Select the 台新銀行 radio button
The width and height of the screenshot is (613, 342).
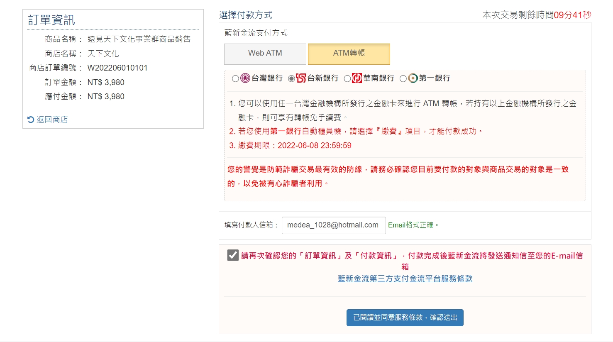(x=291, y=78)
